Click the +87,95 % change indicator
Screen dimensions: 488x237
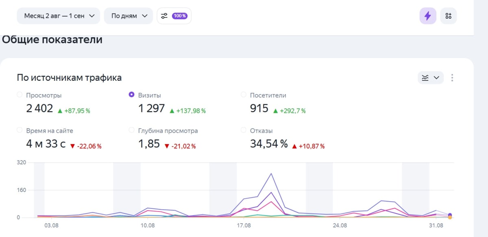click(x=74, y=111)
